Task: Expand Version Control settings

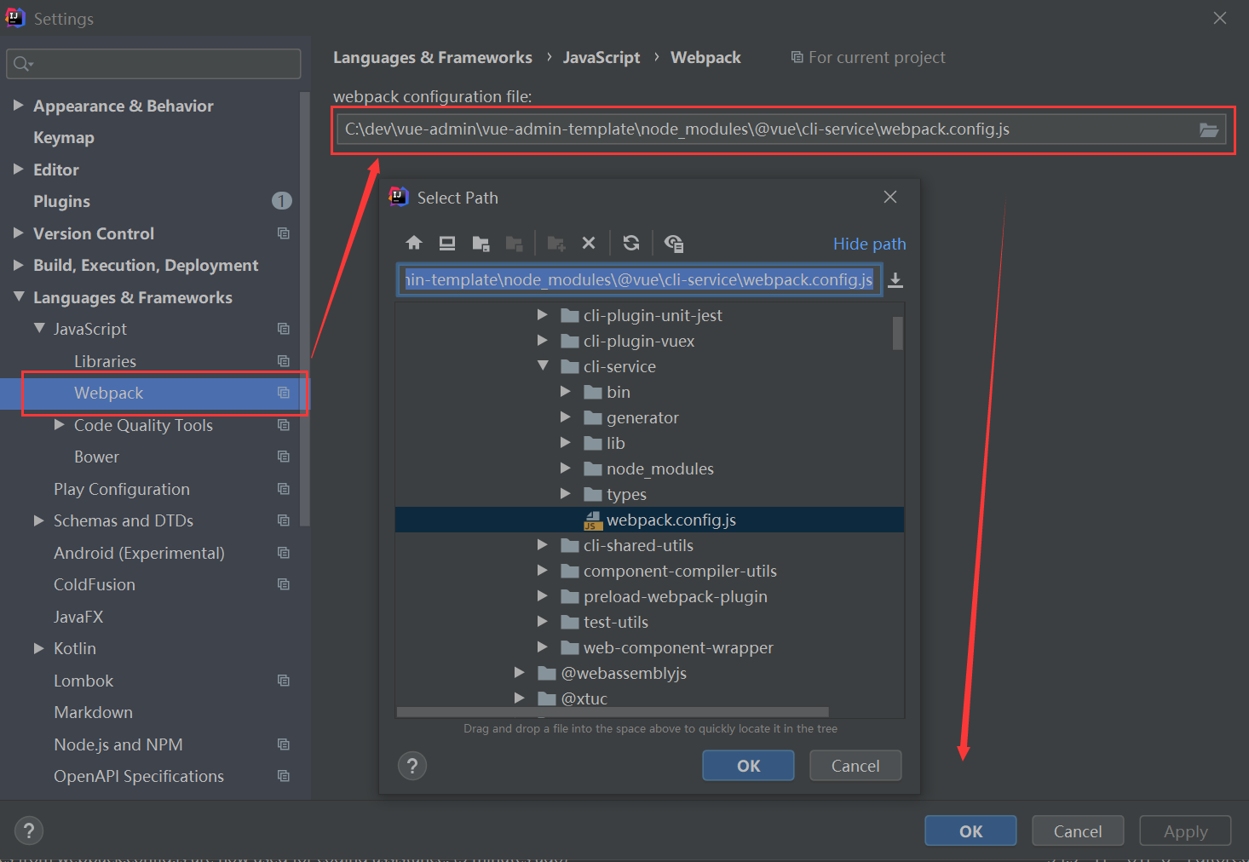Action: 19,233
